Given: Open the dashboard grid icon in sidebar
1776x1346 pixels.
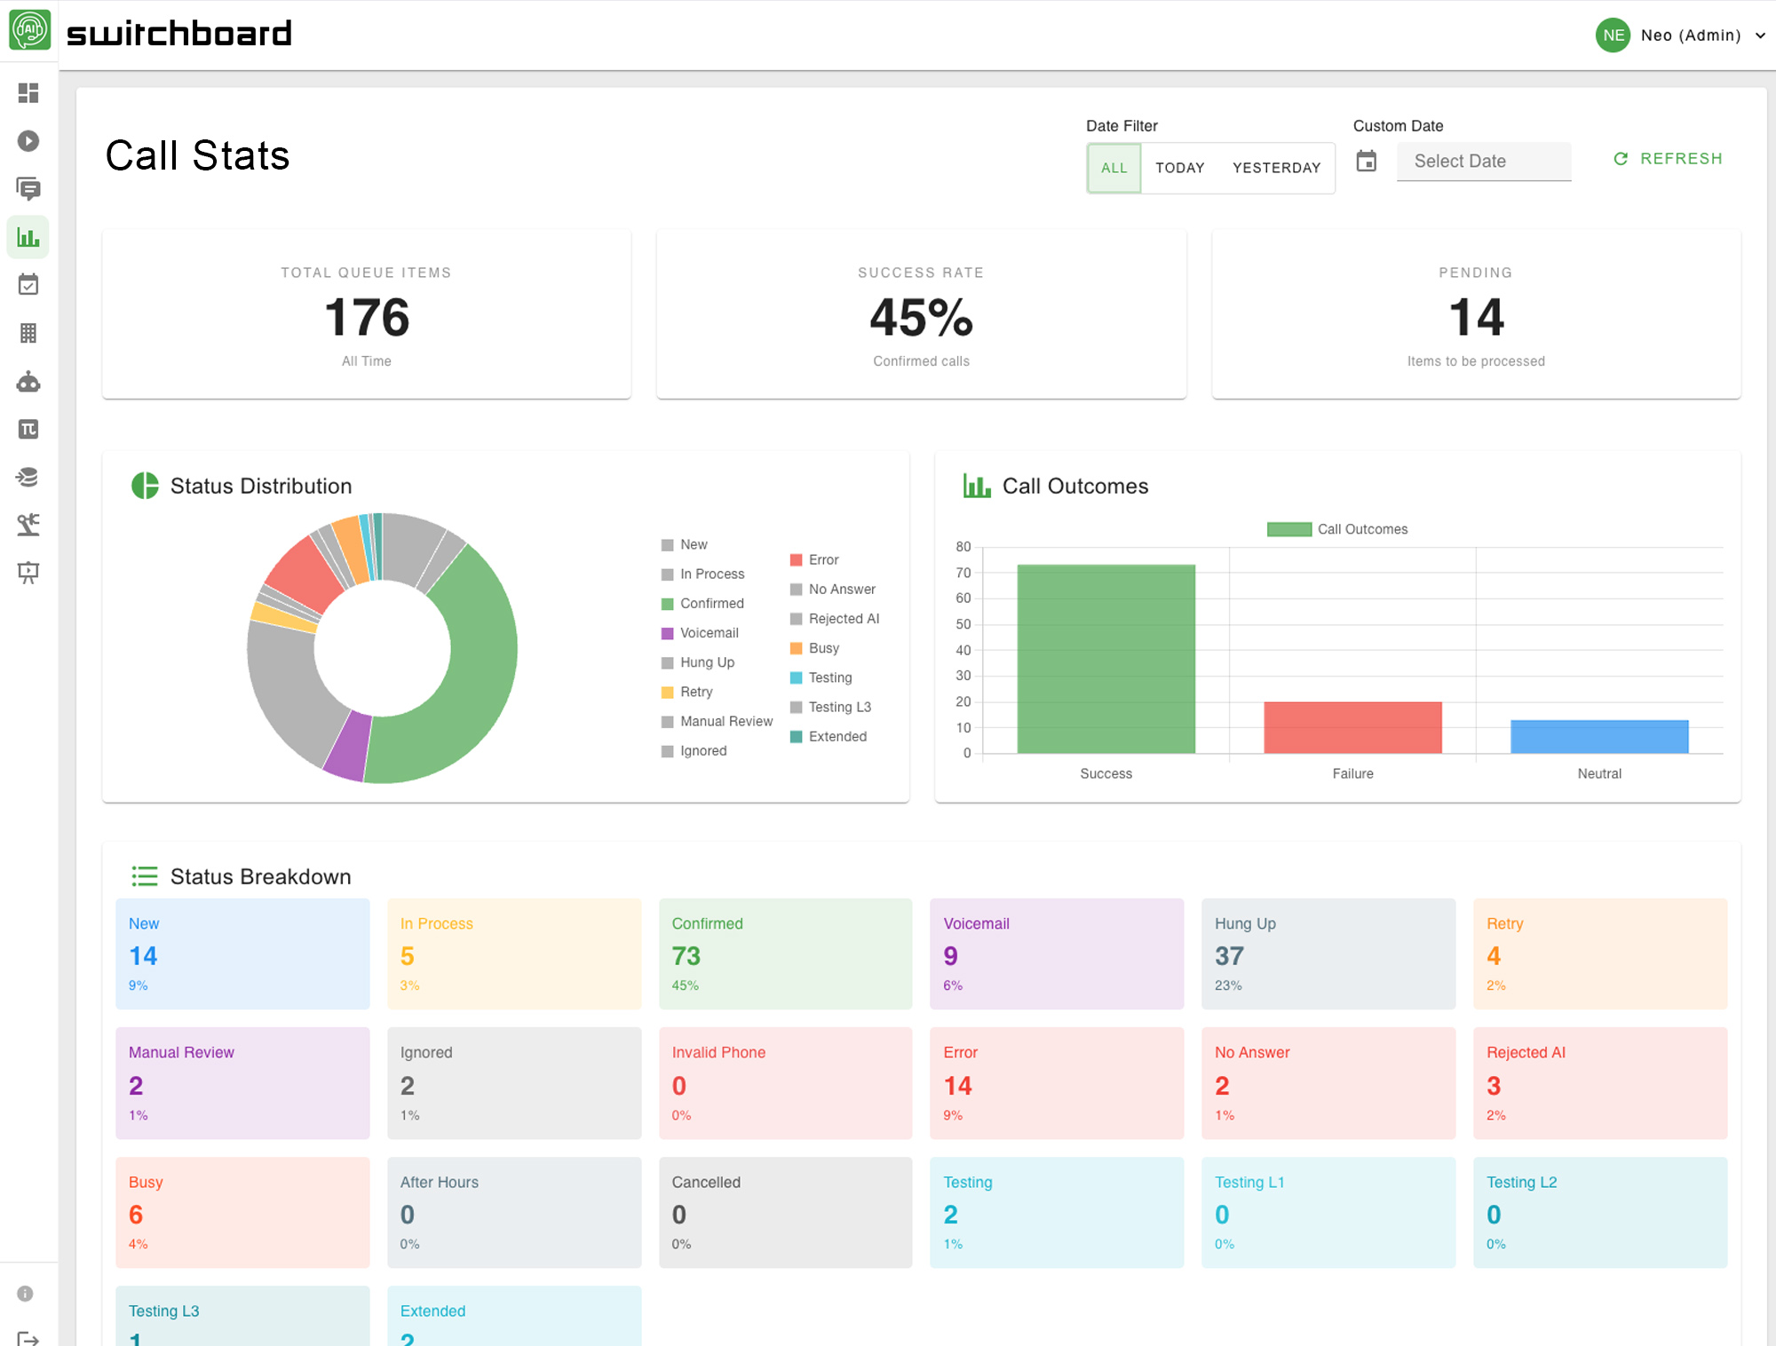Looking at the screenshot, I should (28, 93).
